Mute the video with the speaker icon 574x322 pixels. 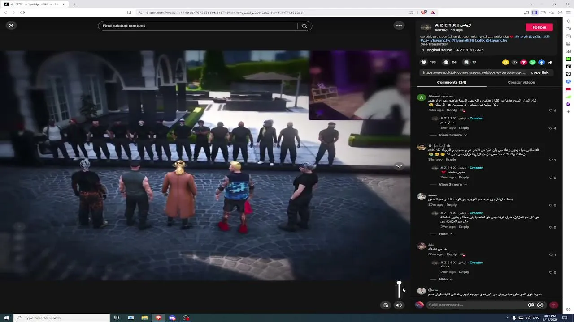pyautogui.click(x=399, y=305)
